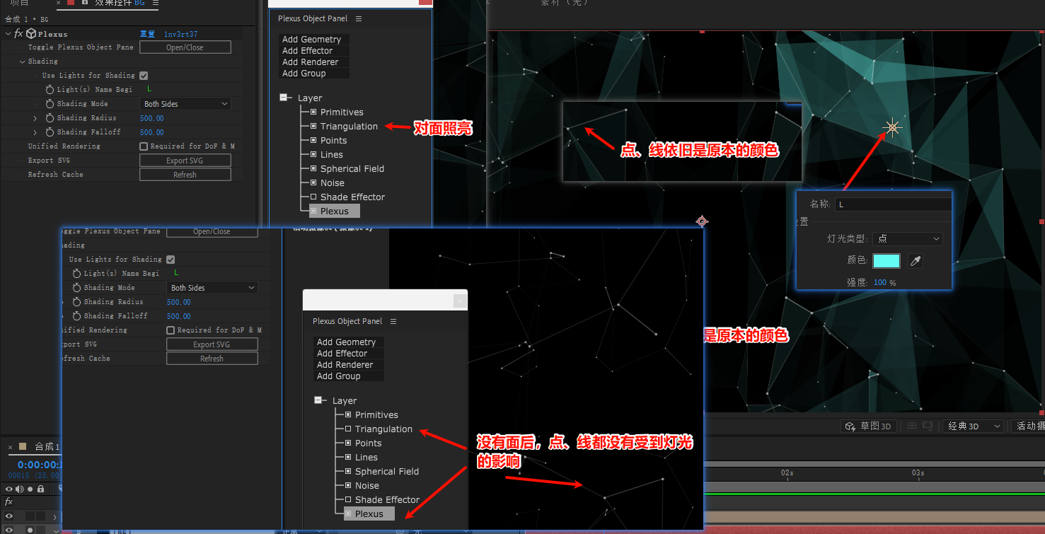Close the lower floating Plexus panel window
1045x534 pixels.
(460, 301)
